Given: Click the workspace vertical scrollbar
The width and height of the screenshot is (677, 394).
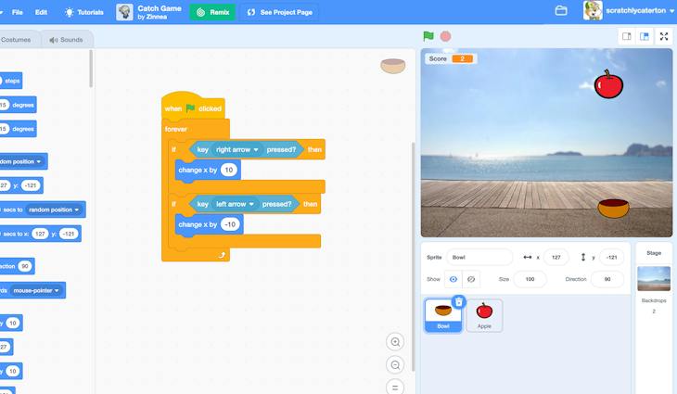Looking at the screenshot, I should [x=413, y=256].
